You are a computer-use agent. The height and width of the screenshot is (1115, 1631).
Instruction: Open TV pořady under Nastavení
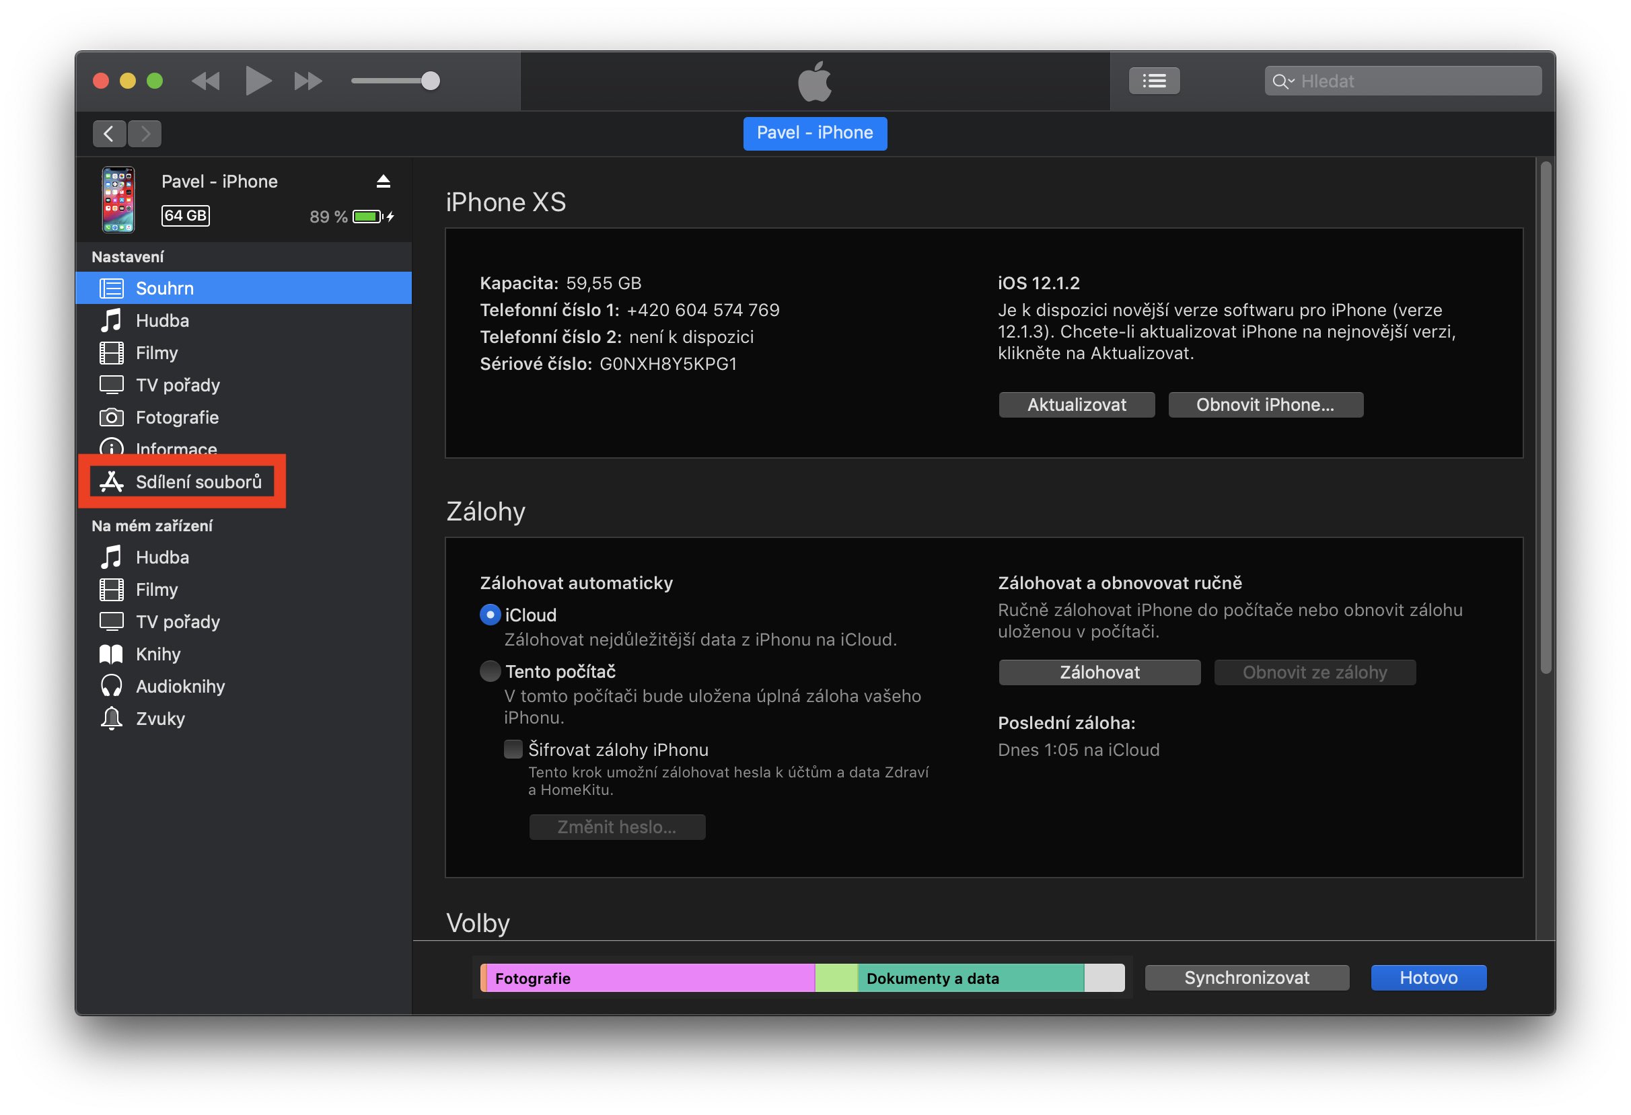(x=243, y=384)
